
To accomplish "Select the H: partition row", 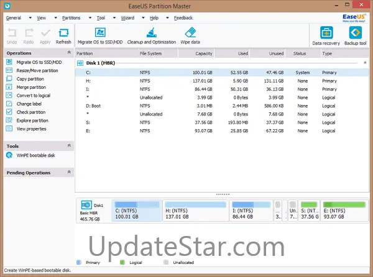I will tap(222, 81).
